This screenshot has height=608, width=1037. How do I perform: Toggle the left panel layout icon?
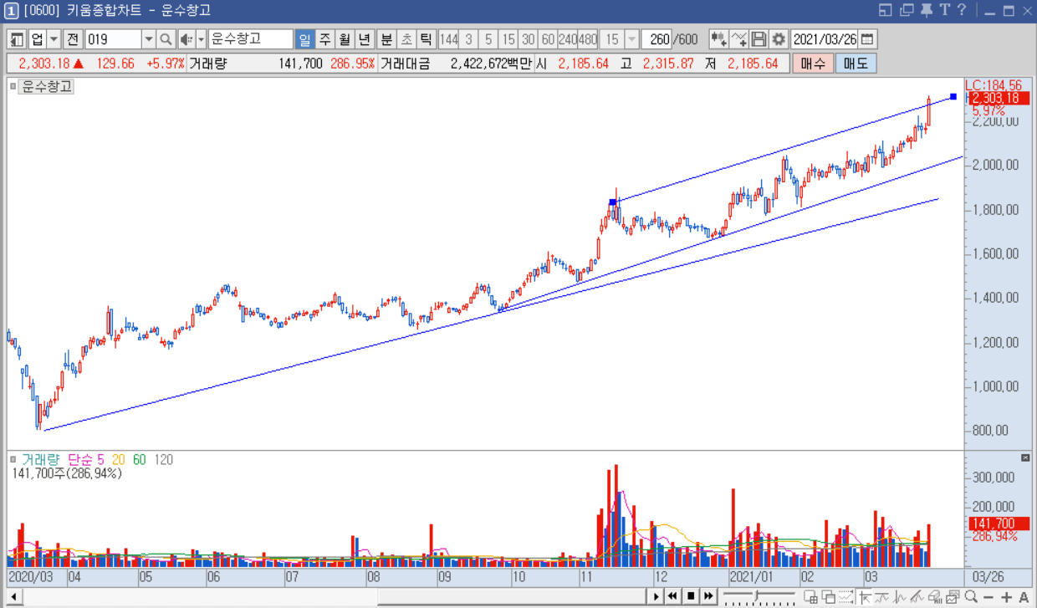(x=17, y=39)
